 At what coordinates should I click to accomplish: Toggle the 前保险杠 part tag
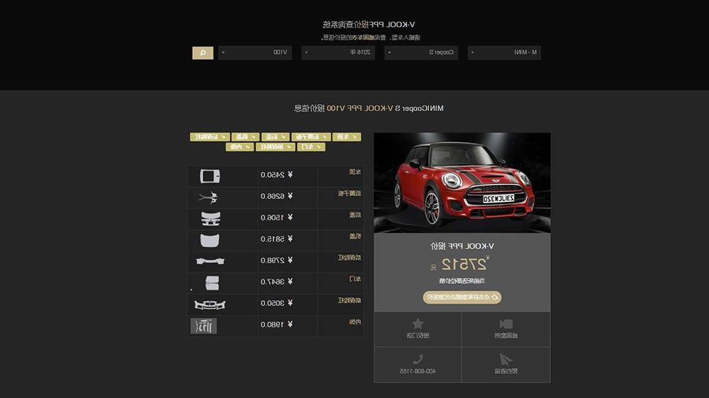pos(275,147)
